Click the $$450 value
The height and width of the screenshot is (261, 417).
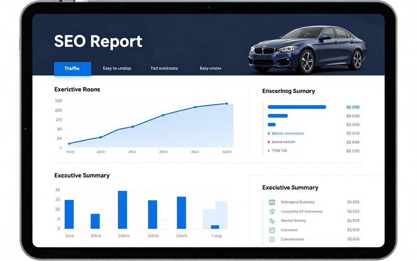[x=353, y=202]
